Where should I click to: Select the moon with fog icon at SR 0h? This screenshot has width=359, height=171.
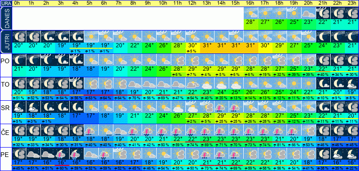(19, 106)
